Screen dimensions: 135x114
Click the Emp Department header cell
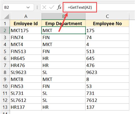coord(64,23)
